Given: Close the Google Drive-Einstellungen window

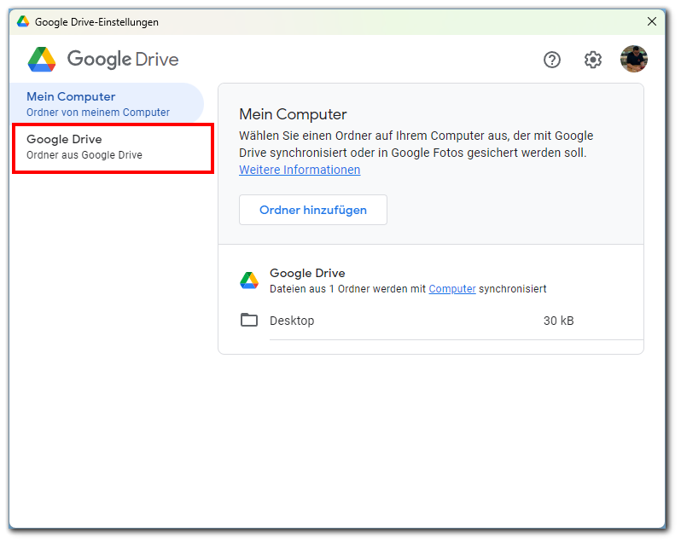Looking at the screenshot, I should point(651,21).
